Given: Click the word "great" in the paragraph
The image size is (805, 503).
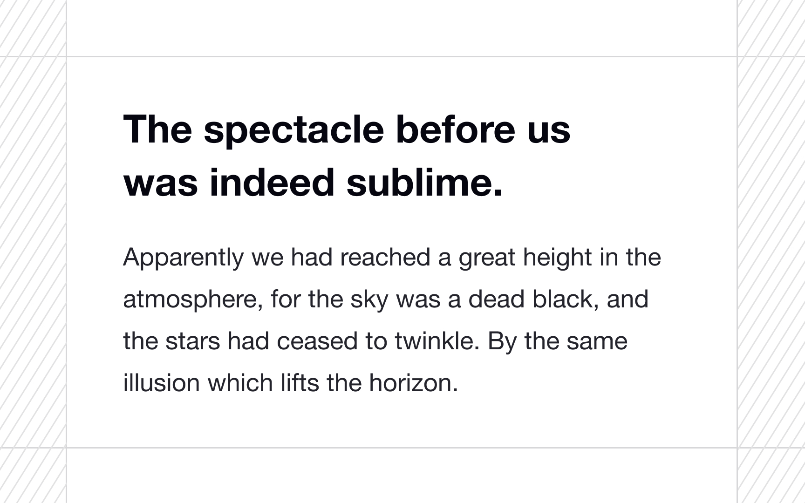Looking at the screenshot, I should pyautogui.click(x=487, y=258).
